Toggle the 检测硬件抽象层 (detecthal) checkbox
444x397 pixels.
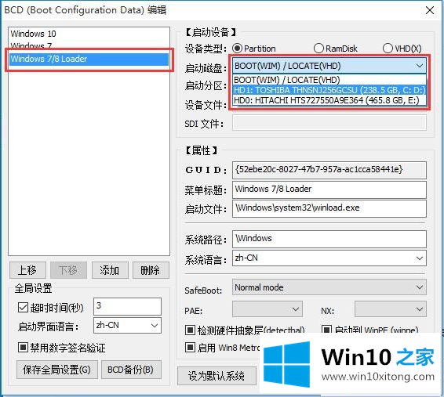click(x=190, y=330)
